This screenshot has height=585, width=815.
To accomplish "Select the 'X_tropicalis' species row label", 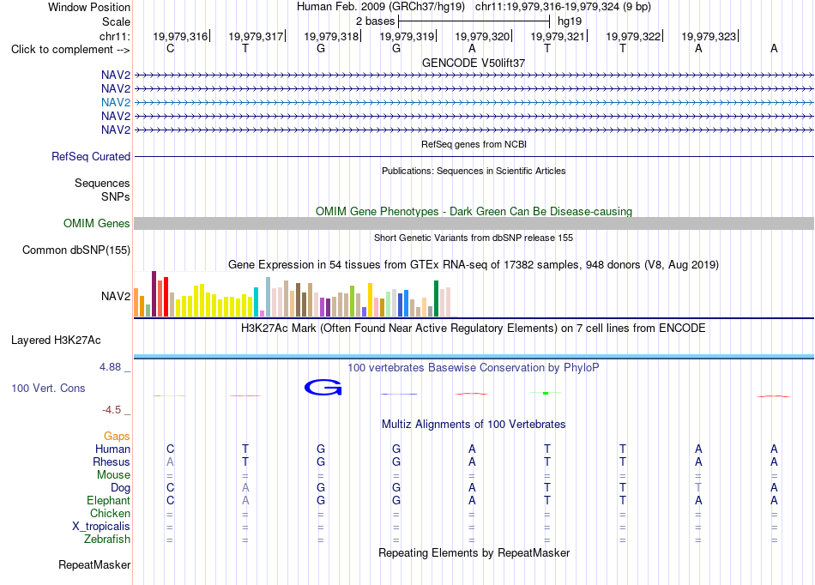I will coord(101,527).
